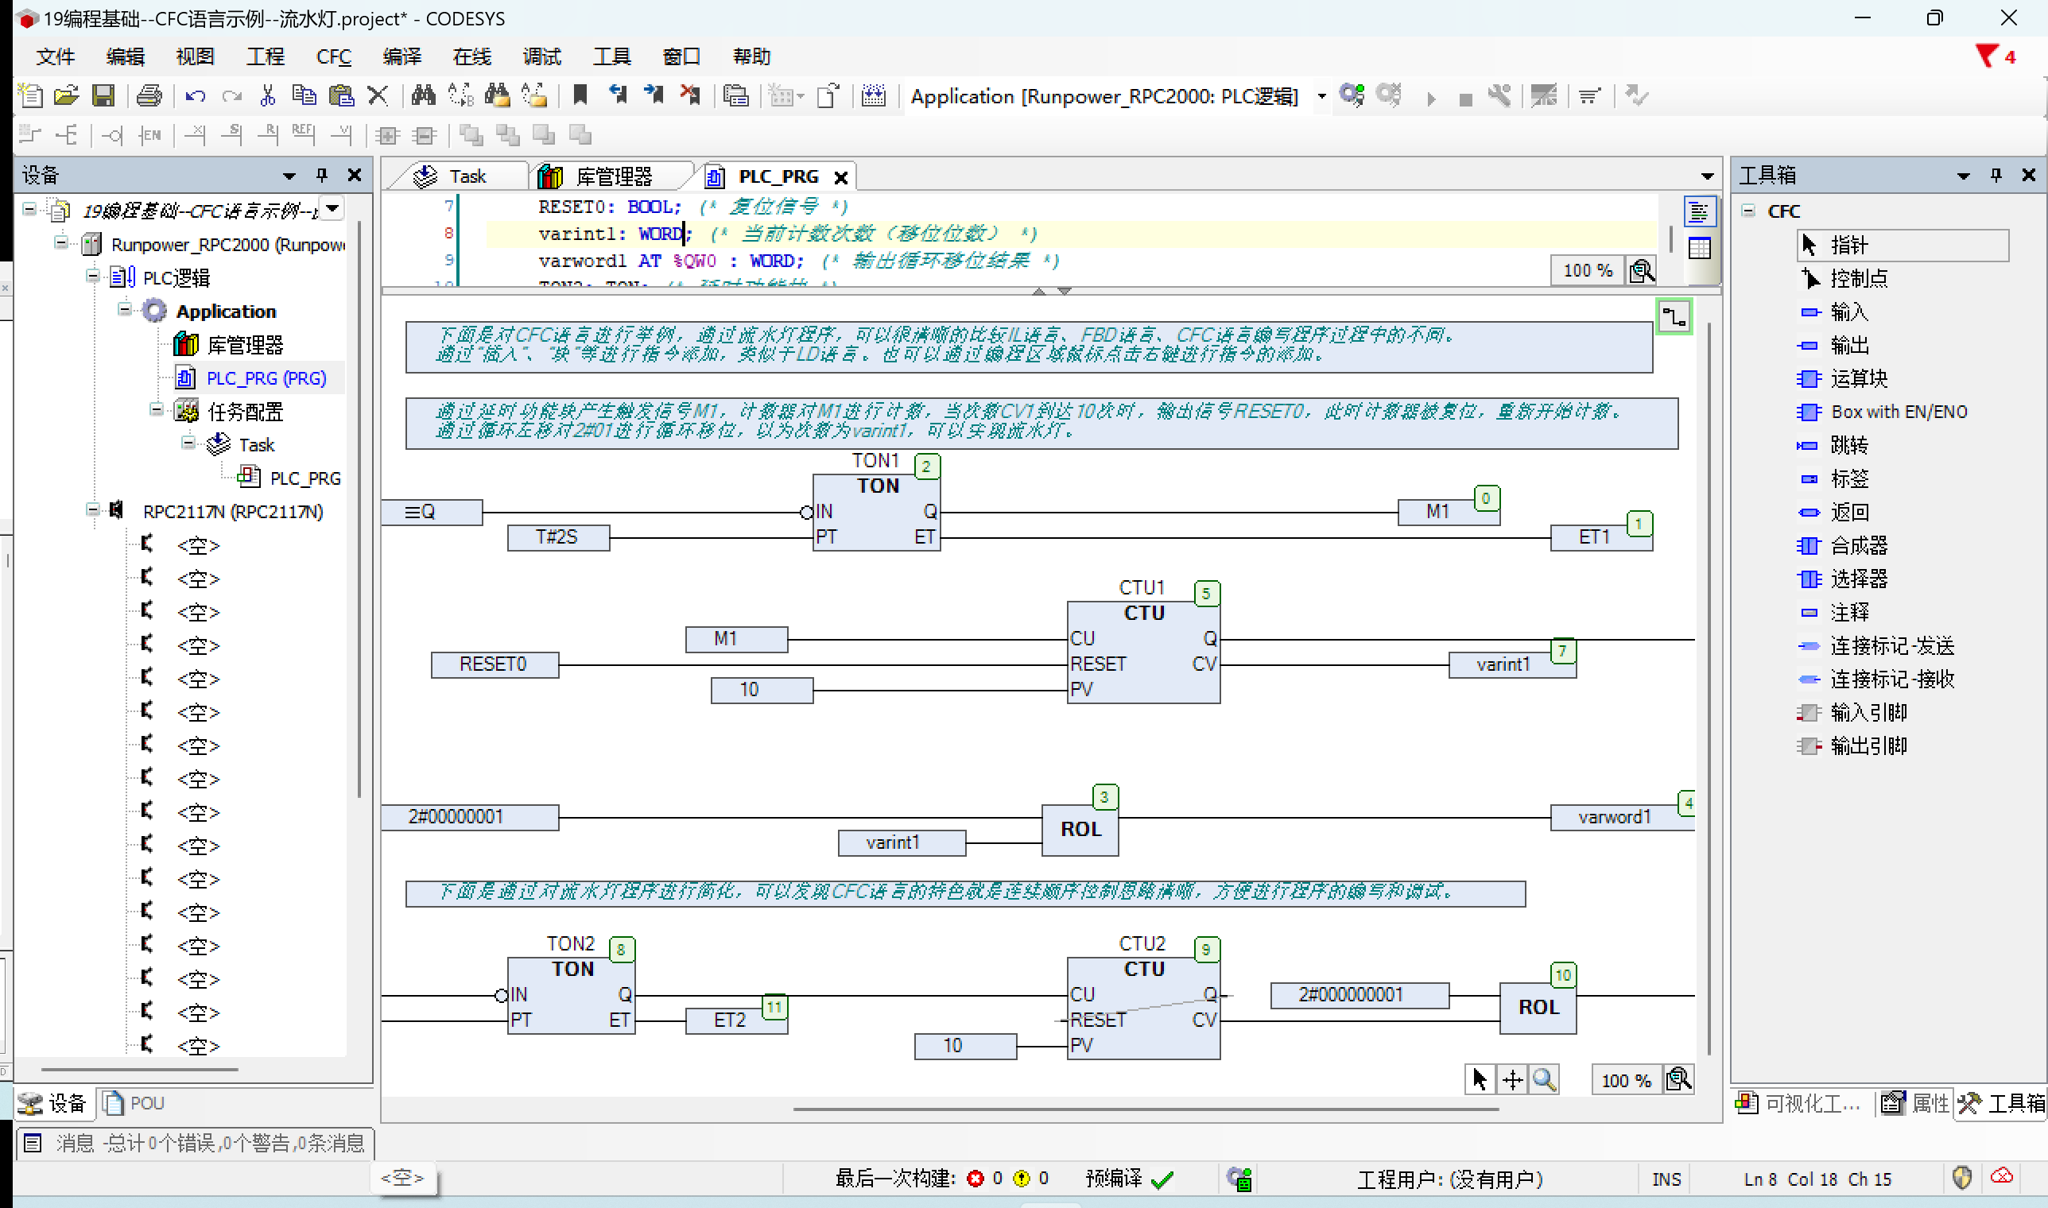This screenshot has width=2048, height=1208.
Task: Click the 100 % zoom field of CFC editor
Action: [x=1626, y=1080]
